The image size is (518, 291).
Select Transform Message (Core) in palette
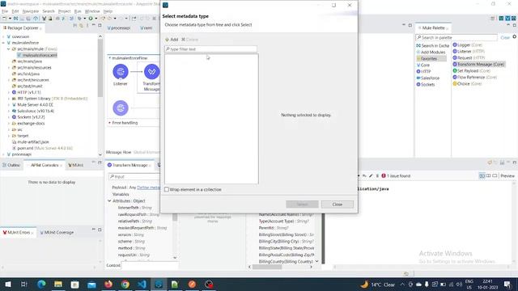[478, 65]
